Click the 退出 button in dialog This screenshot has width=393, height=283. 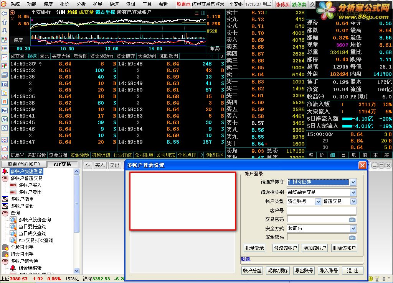pyautogui.click(x=353, y=270)
